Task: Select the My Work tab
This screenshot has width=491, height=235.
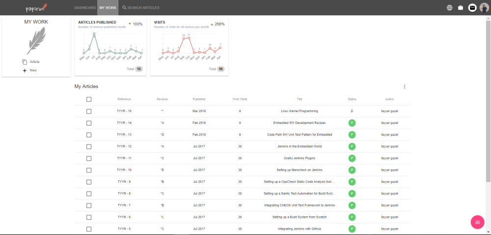Action: [108, 8]
